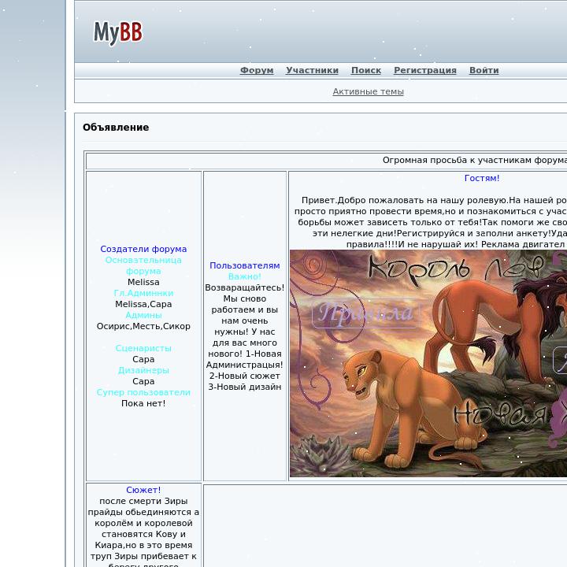This screenshot has width=567, height=567.
Task: Open the Форум menu link
Action: coord(257,70)
